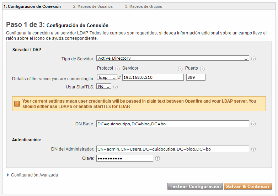
Task: Switch to Mapeos de Grupos tab
Action: (144, 6)
